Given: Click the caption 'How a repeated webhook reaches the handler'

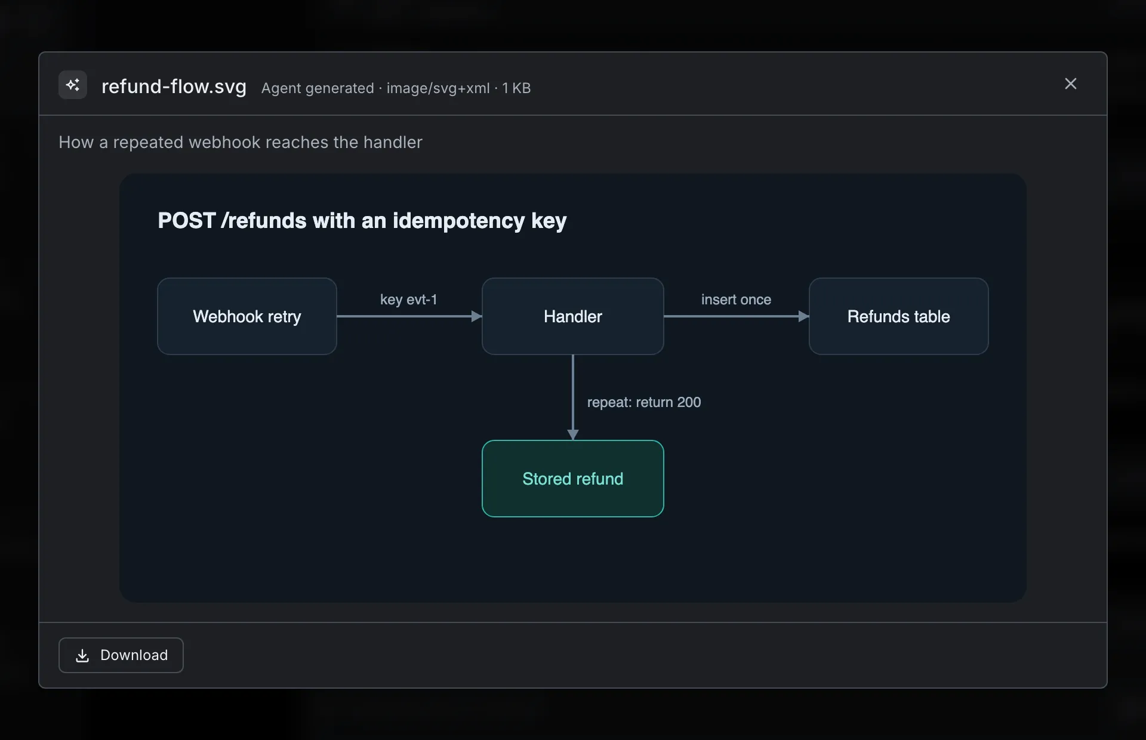Looking at the screenshot, I should point(241,142).
